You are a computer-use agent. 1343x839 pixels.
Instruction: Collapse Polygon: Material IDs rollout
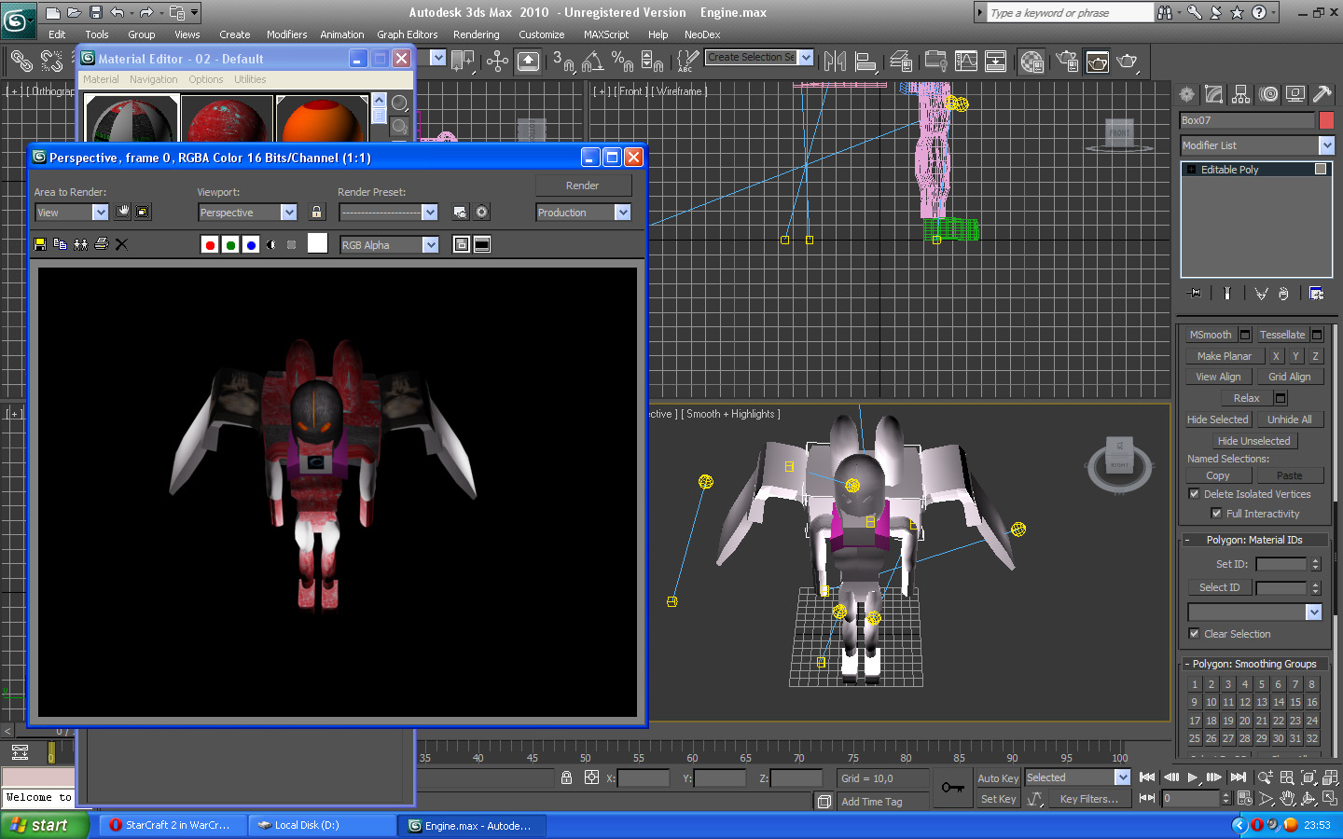(x=1254, y=540)
